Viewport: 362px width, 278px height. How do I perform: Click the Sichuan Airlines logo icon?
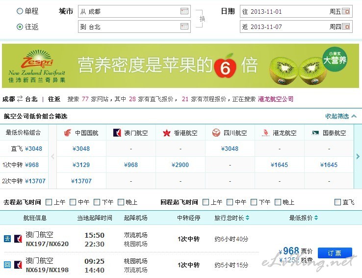click(216, 133)
